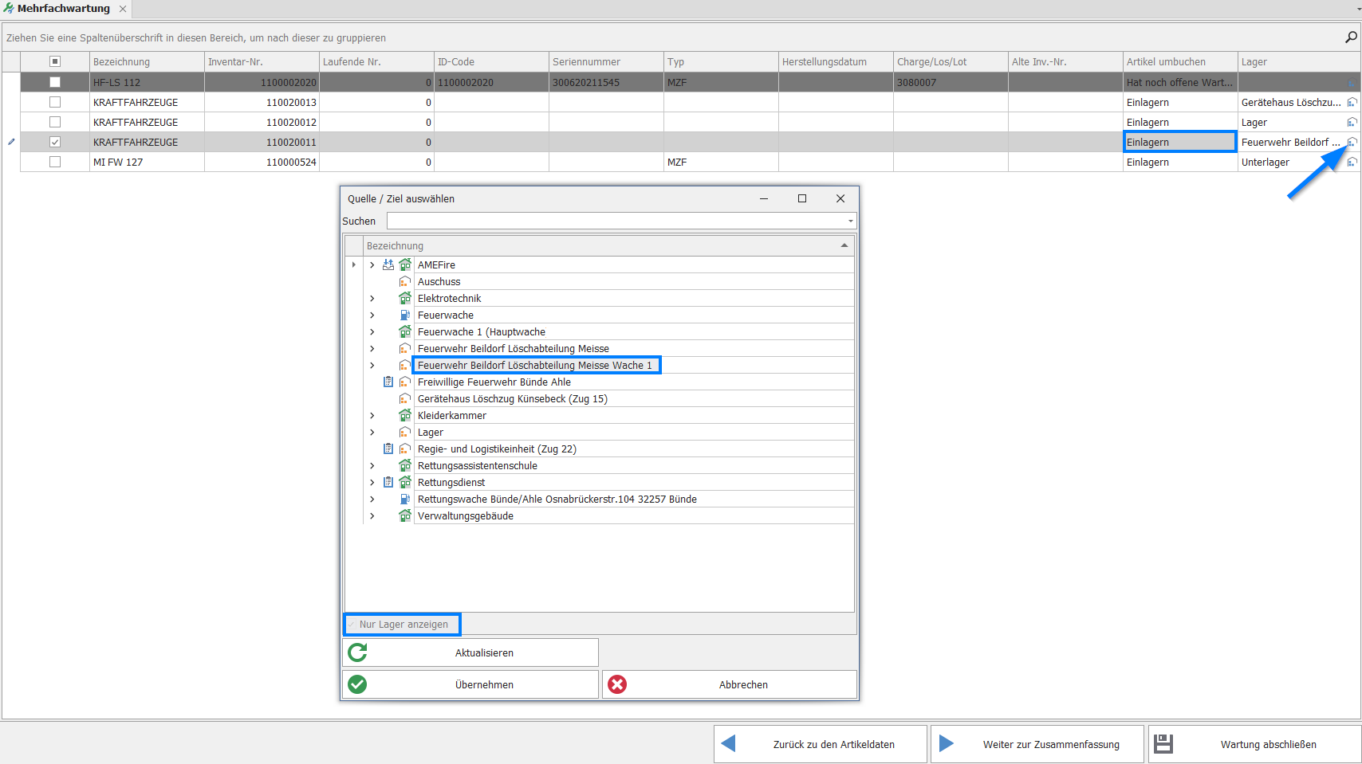
Task: Expand the Elektrotechnik tree node
Action: coord(372,299)
